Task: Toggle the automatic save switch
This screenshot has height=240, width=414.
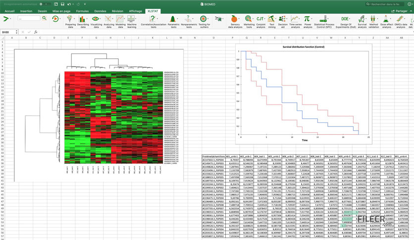Action: click(46, 4)
